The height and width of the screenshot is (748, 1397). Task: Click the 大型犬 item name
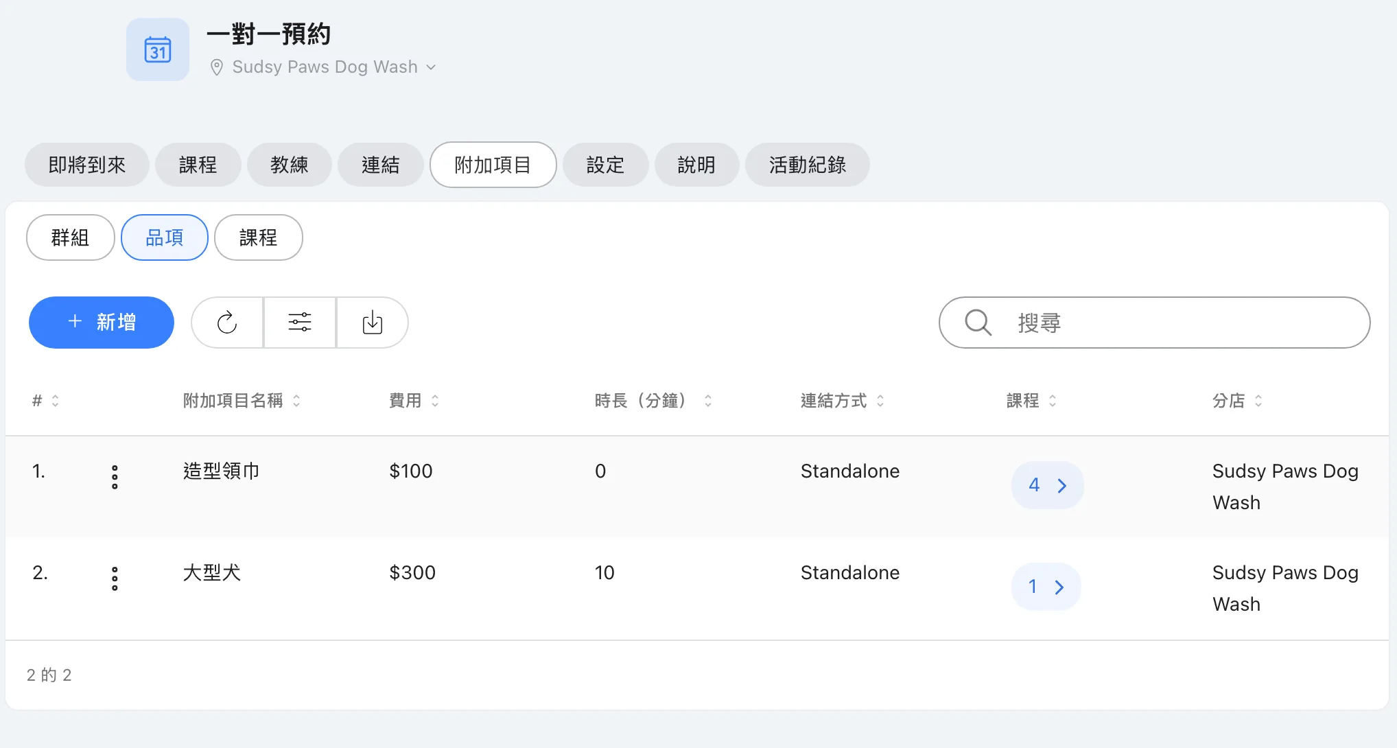click(x=212, y=572)
